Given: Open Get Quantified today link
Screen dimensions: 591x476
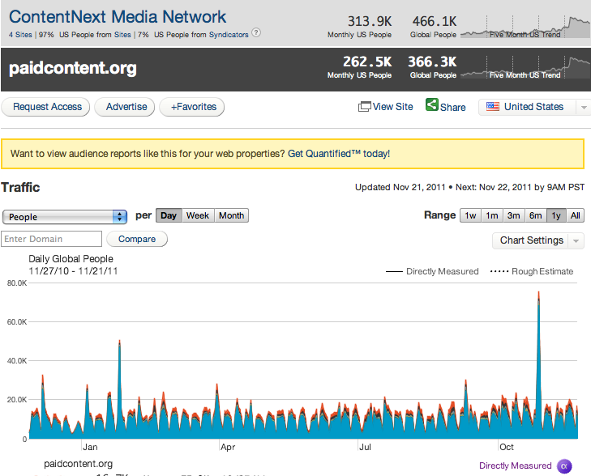Looking at the screenshot, I should tap(339, 154).
